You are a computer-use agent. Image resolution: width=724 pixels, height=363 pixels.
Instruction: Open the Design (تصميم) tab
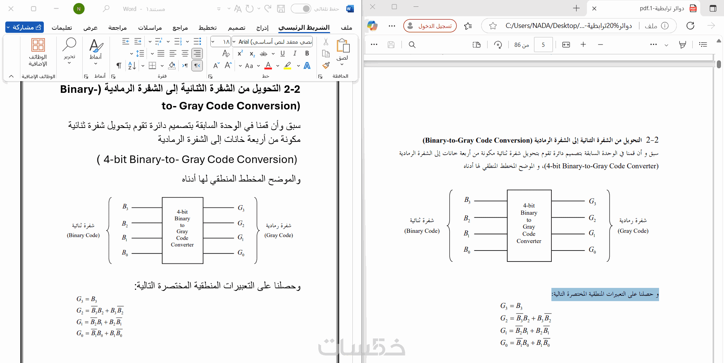pyautogui.click(x=237, y=28)
